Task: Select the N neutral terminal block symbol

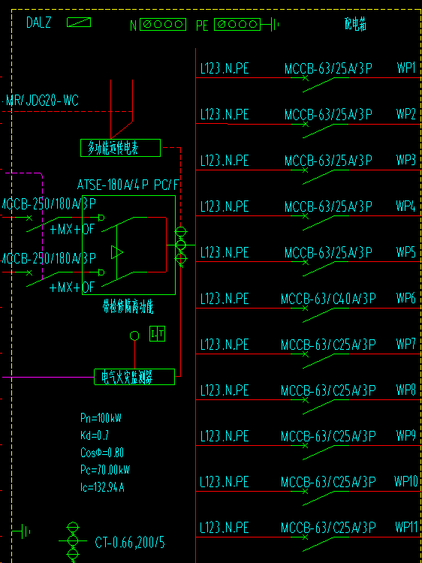Action: tap(163, 25)
